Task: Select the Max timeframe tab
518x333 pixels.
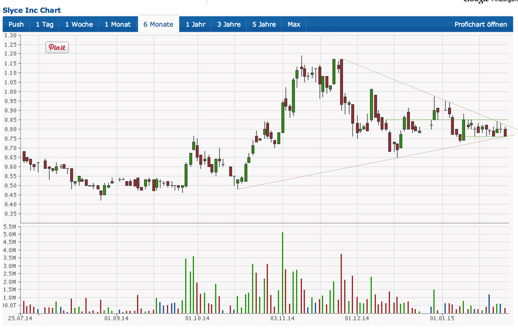Action: pos(294,24)
